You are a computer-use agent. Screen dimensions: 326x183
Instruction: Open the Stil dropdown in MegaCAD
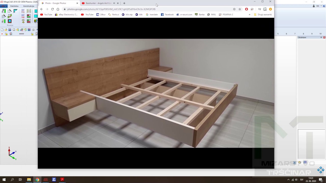click(319, 6)
